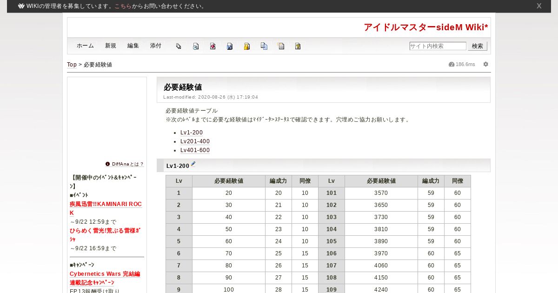558x293 pixels.
Task: Open the backup floppy disk icon
Action: [230, 46]
